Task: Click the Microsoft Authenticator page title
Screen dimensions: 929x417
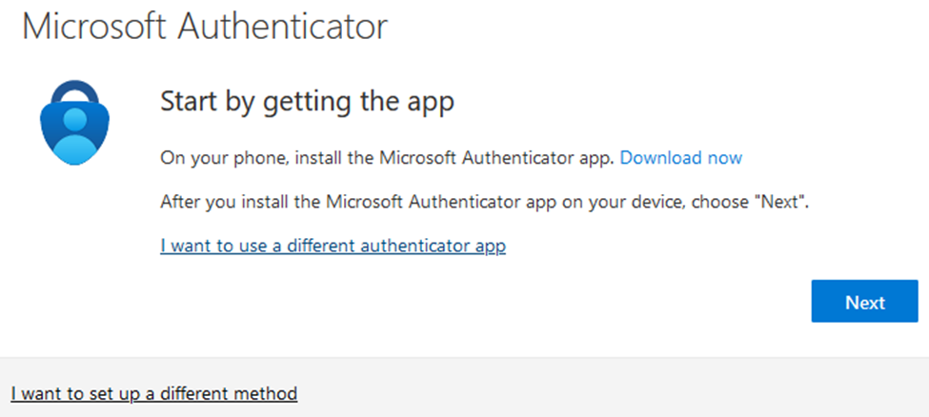Action: [x=205, y=26]
